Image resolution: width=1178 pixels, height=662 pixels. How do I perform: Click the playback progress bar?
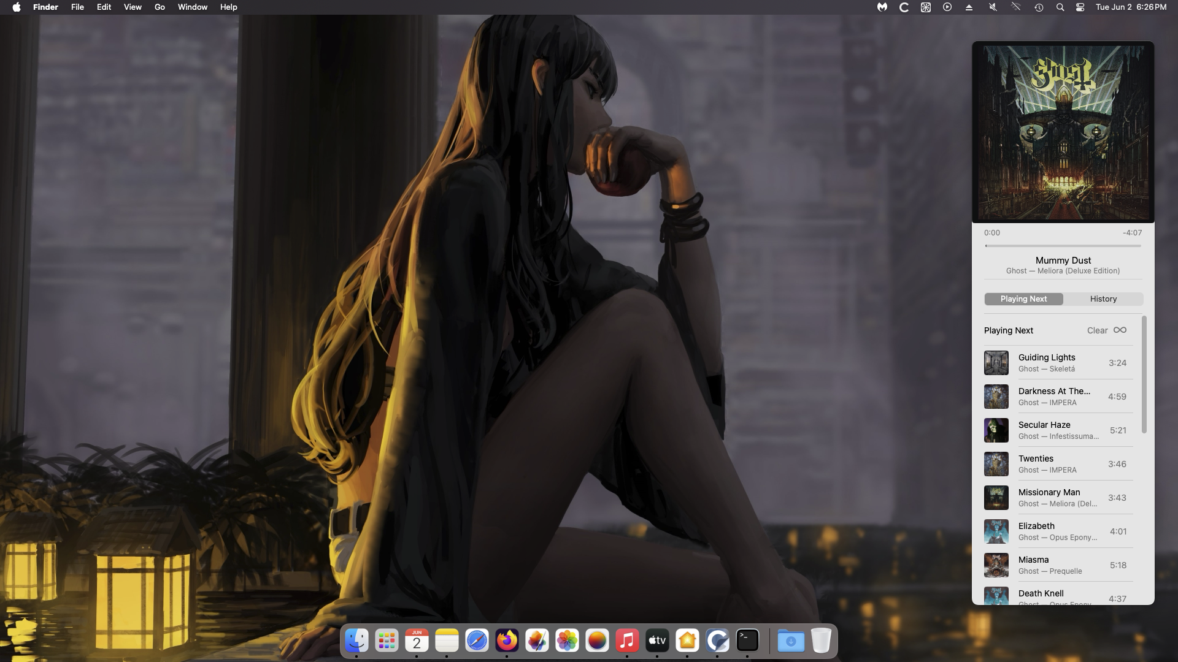1063,246
